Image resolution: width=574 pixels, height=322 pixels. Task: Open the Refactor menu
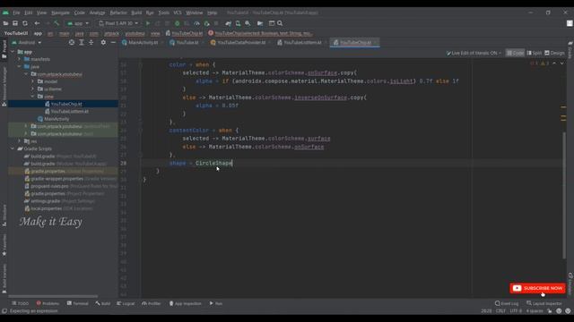(118, 13)
